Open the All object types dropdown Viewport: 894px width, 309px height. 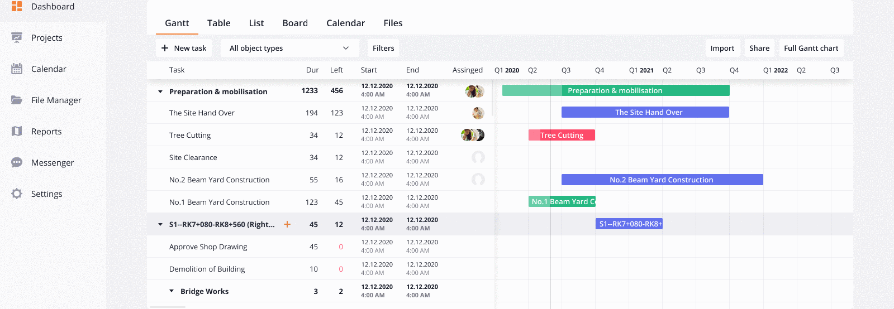pyautogui.click(x=289, y=48)
